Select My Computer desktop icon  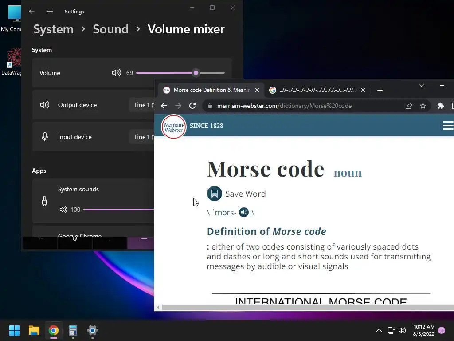click(12, 18)
